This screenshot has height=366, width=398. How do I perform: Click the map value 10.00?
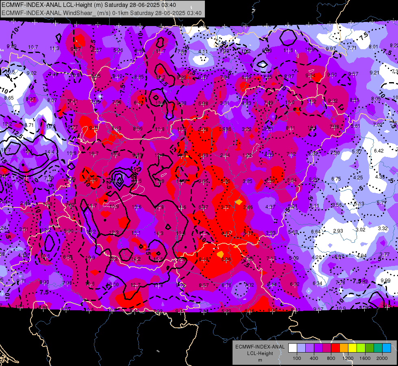coord(113,285)
